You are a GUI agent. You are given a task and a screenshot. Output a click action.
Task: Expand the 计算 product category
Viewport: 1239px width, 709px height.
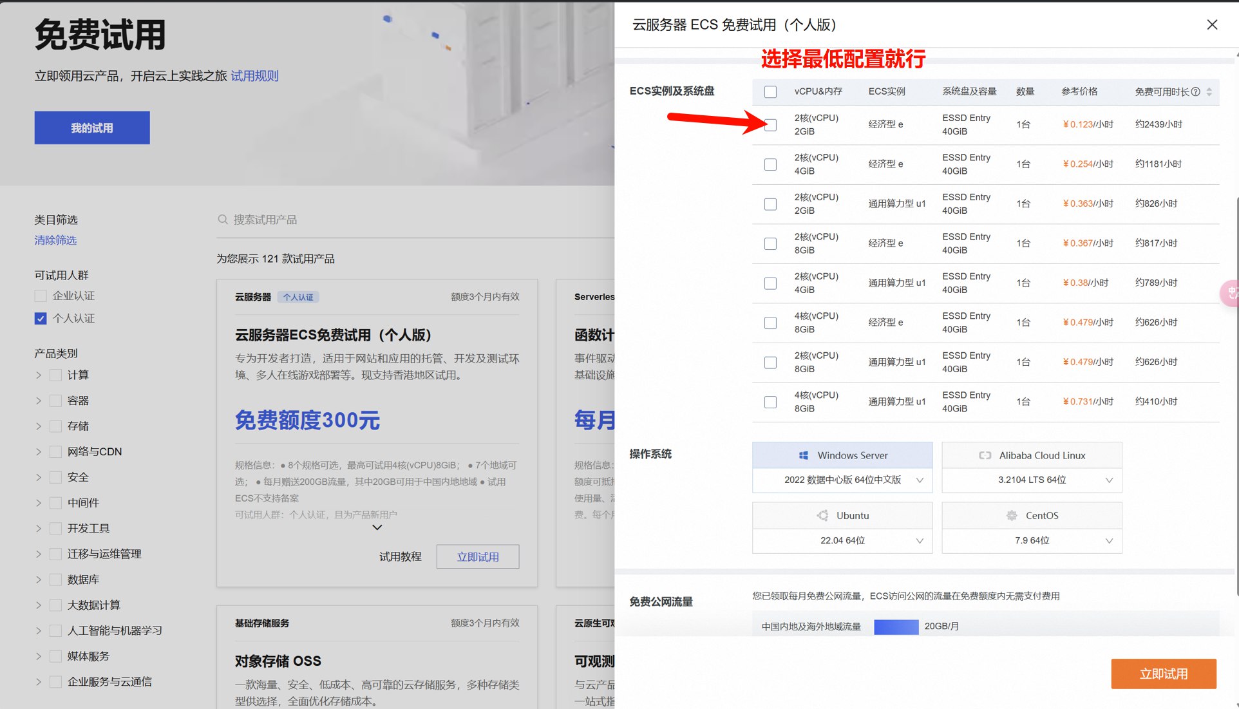(x=39, y=375)
